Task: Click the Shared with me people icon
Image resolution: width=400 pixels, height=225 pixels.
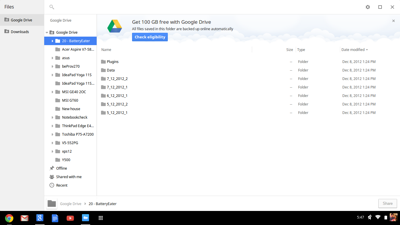Action: 52,177
